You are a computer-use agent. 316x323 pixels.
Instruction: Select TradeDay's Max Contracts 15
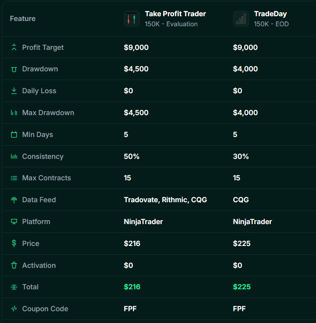pyautogui.click(x=237, y=178)
